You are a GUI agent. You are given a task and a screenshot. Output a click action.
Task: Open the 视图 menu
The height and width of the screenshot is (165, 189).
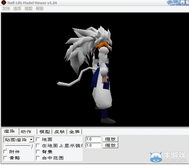(x=28, y=9)
